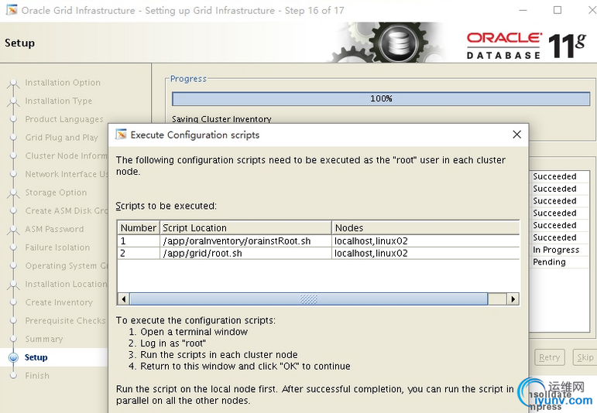The width and height of the screenshot is (597, 413).
Task: Open the ASM Password step
Action: pyautogui.click(x=54, y=229)
